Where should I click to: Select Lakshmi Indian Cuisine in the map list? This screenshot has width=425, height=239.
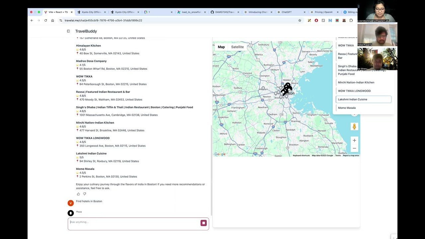click(364, 99)
